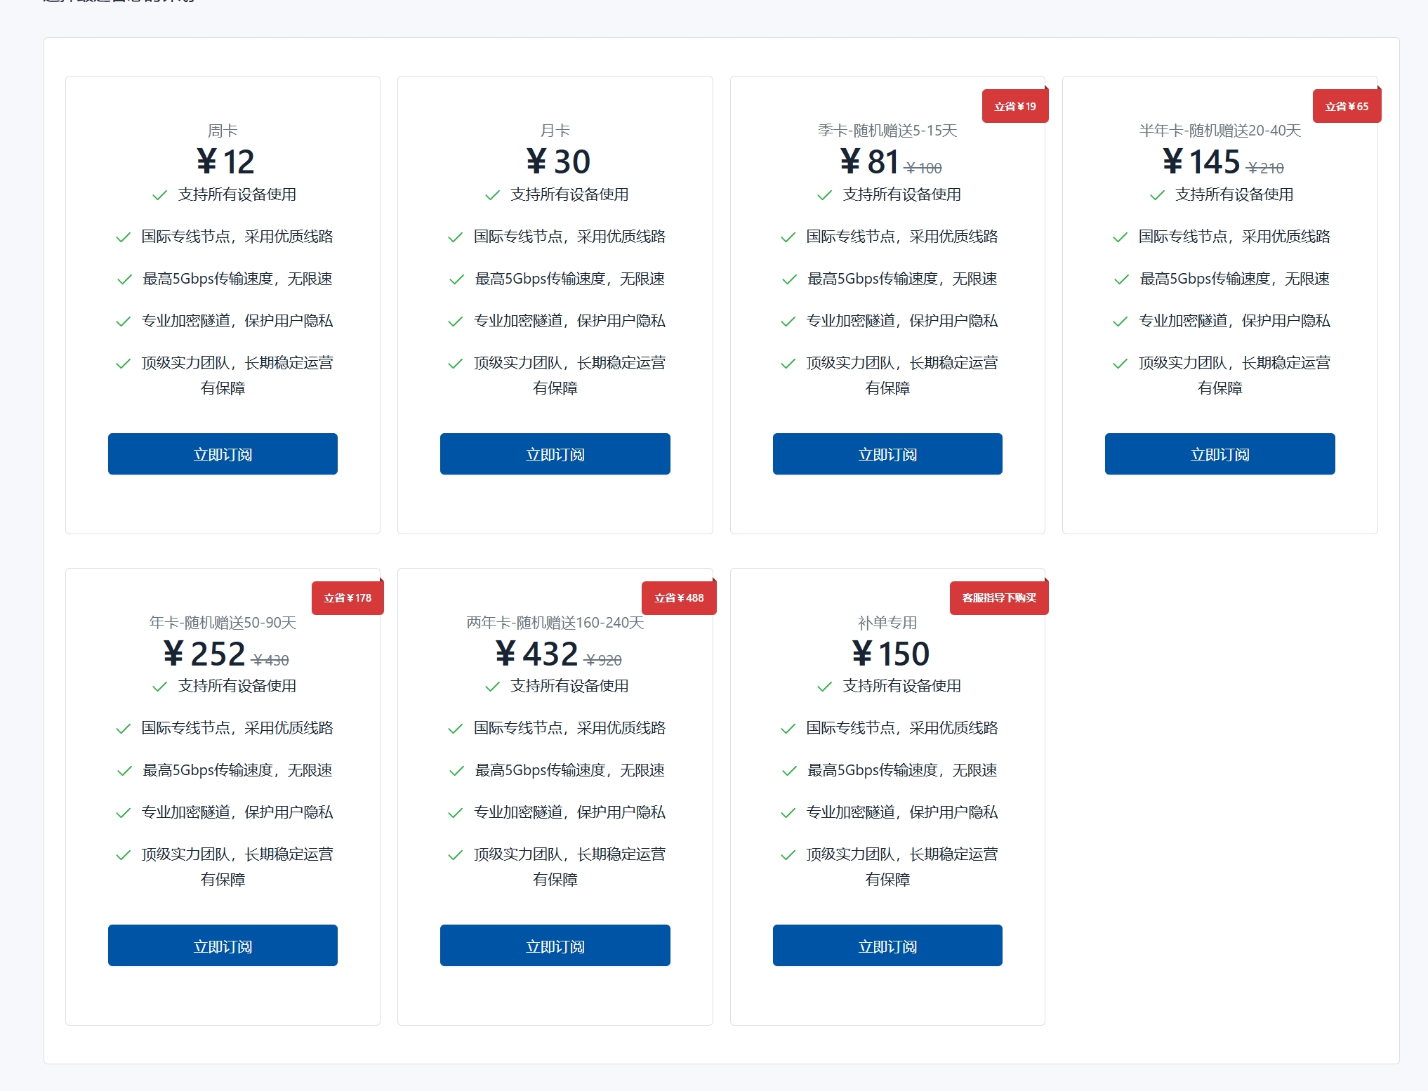Click the 客服指导下购买 red badge
This screenshot has height=1091, width=1428.
point(998,598)
